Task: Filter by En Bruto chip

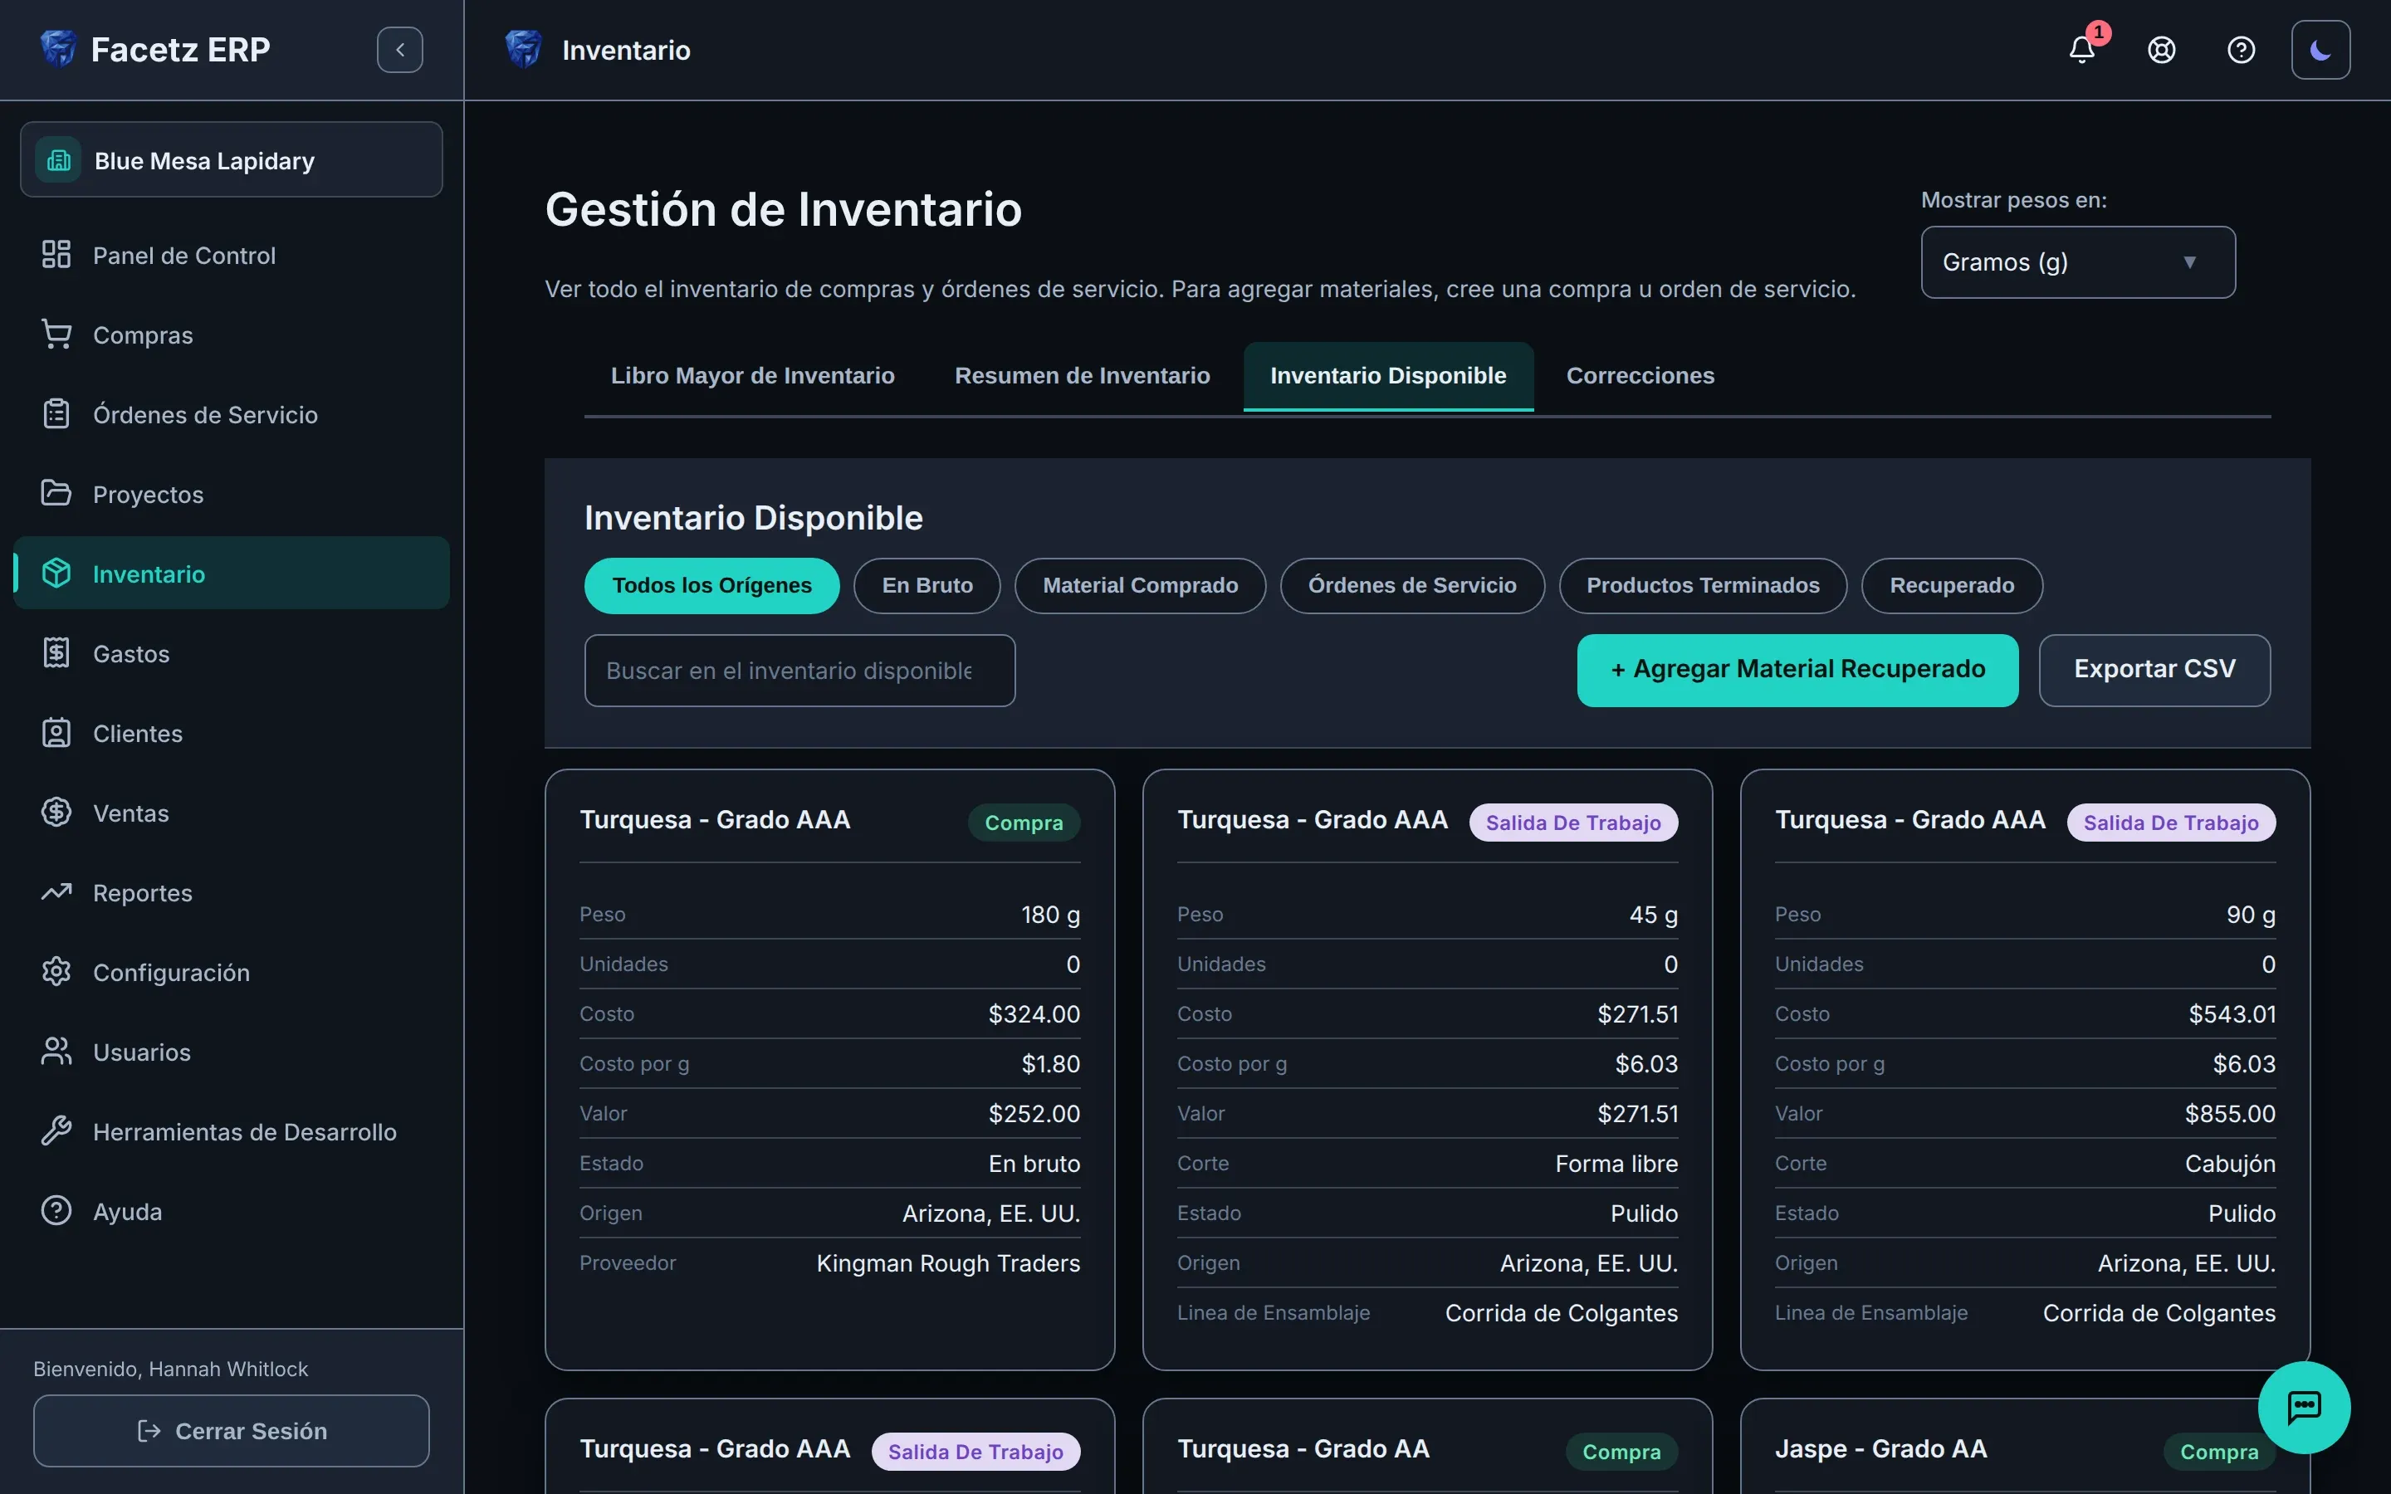Action: tap(927, 586)
